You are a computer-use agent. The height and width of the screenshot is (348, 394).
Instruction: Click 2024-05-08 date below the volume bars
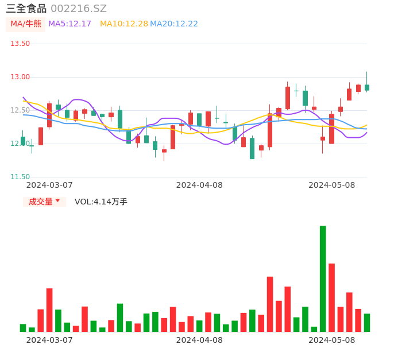(x=332, y=340)
